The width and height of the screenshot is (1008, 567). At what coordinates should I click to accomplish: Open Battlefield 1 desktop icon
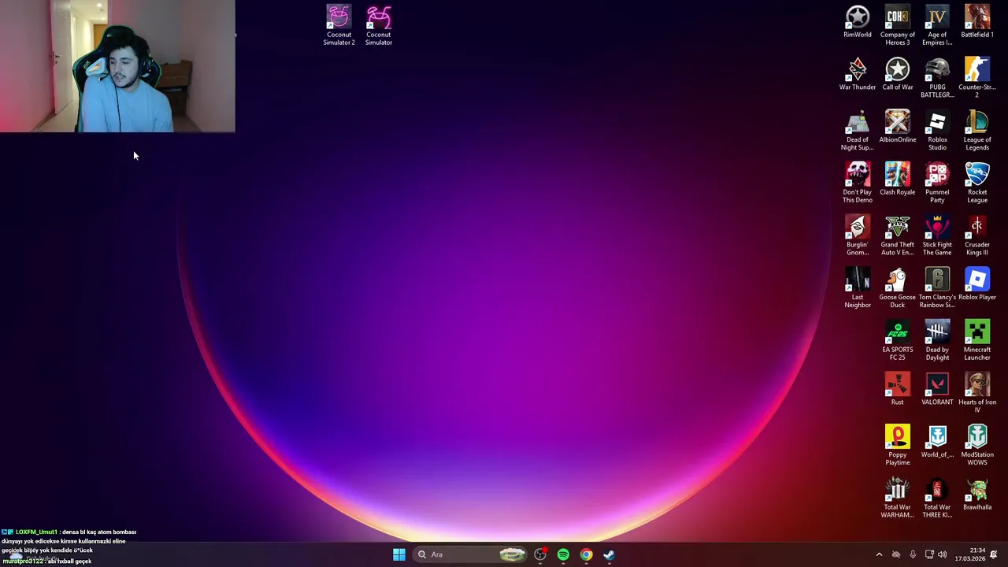click(x=976, y=21)
